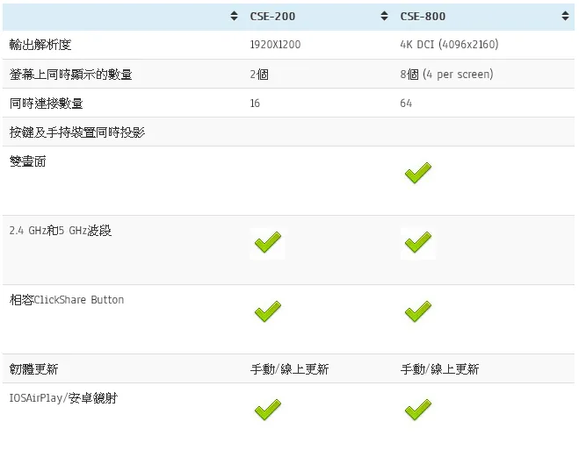Click CSE-200 checkmark for 2.4 GHz和5 GHz波段

coord(268,242)
